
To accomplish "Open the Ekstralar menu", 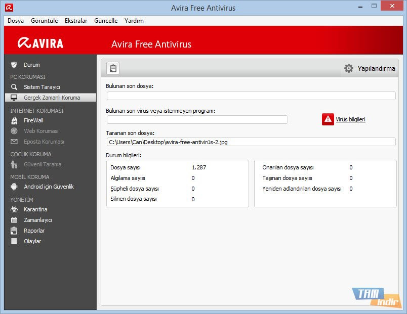I will point(76,21).
